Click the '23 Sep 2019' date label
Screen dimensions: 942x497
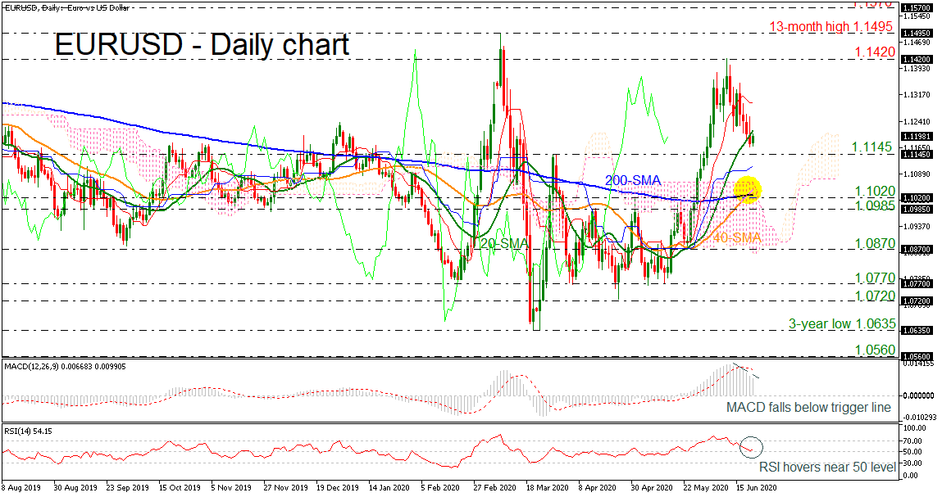(x=127, y=488)
